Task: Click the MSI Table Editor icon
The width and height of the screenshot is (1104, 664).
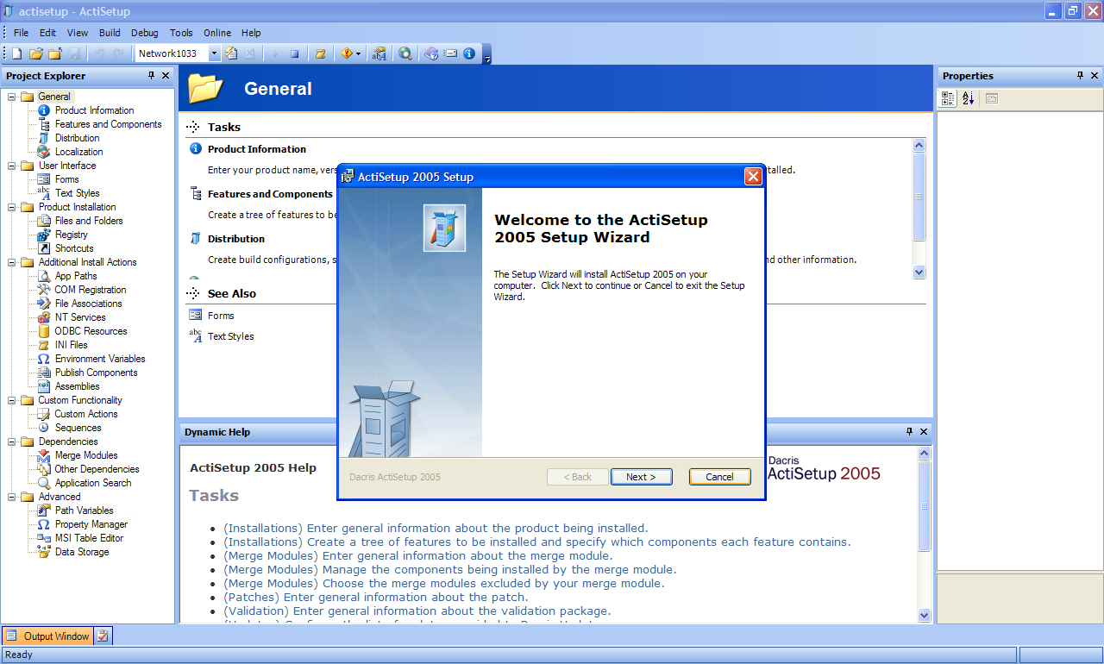Action: (44, 538)
